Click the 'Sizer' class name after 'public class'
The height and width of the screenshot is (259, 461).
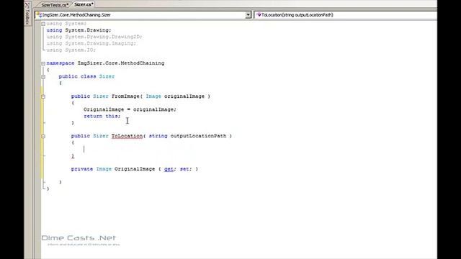(x=107, y=76)
